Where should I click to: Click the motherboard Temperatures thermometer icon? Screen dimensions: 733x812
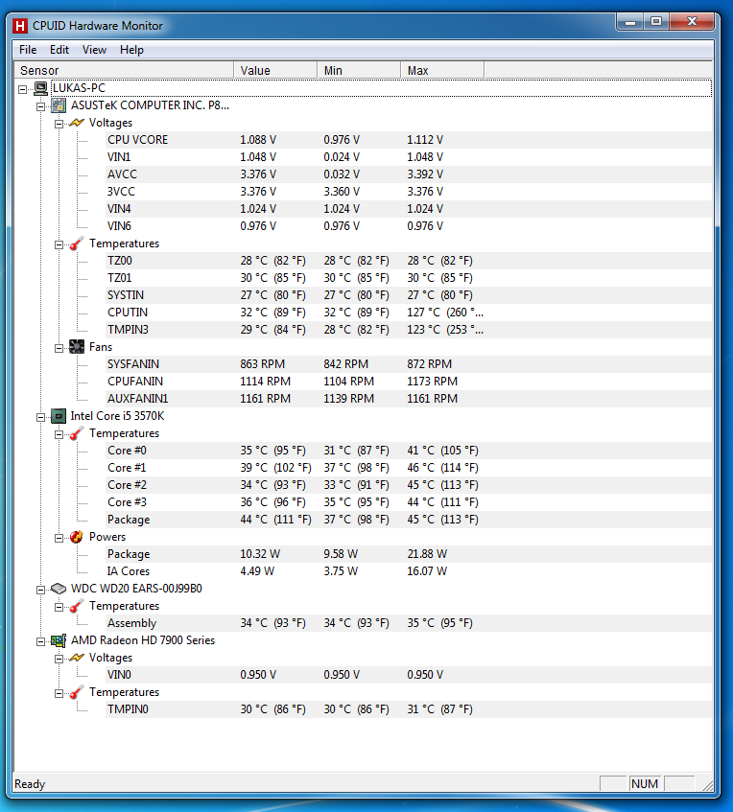(77, 244)
